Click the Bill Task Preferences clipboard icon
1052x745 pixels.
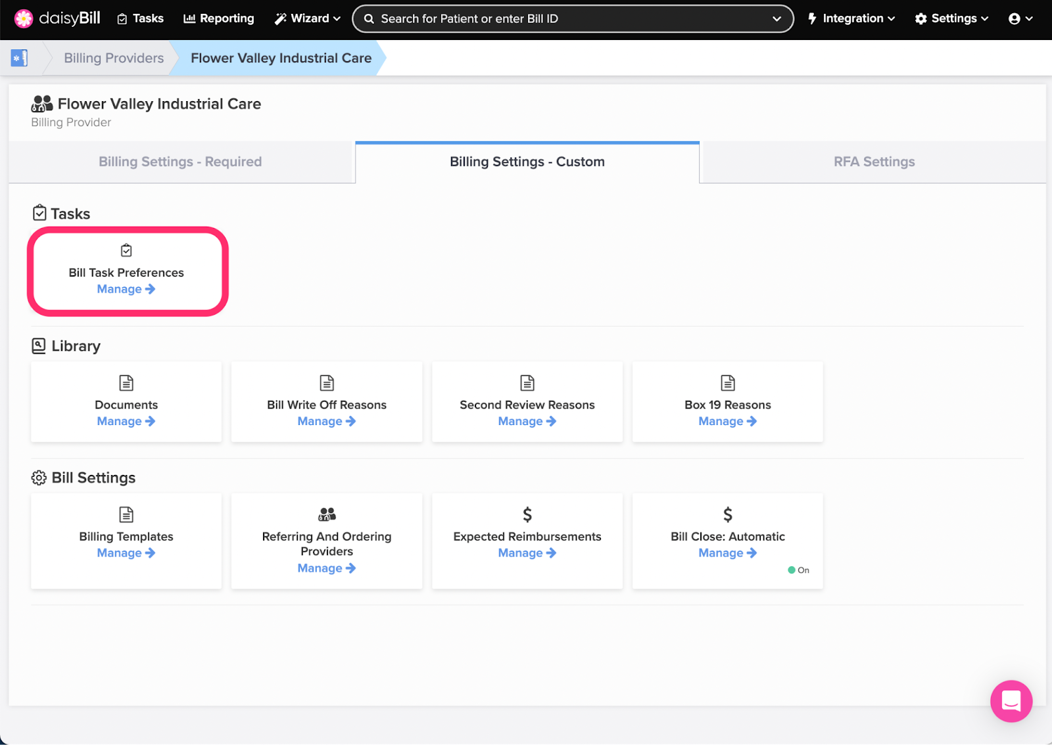click(126, 250)
